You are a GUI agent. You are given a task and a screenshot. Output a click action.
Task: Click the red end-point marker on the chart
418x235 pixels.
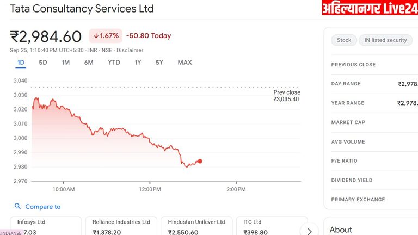[x=200, y=161]
